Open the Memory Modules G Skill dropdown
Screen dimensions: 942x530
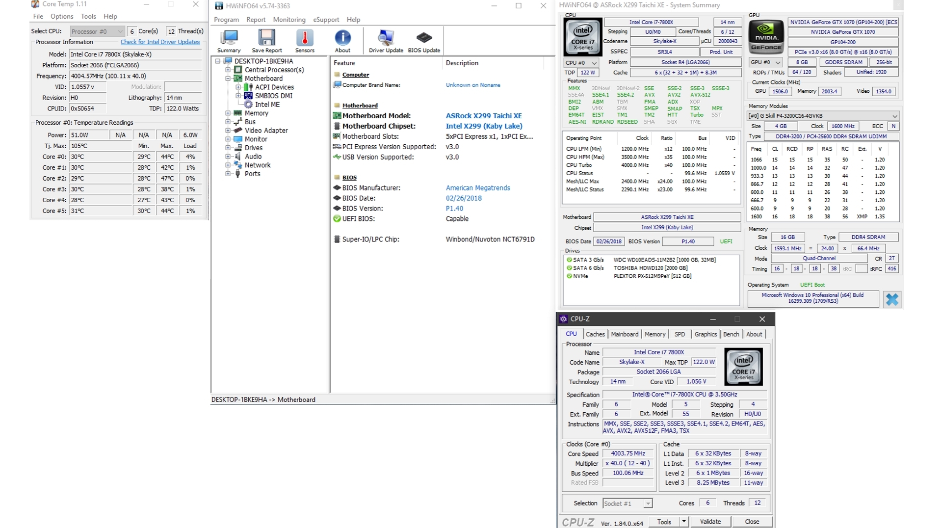tap(823, 116)
